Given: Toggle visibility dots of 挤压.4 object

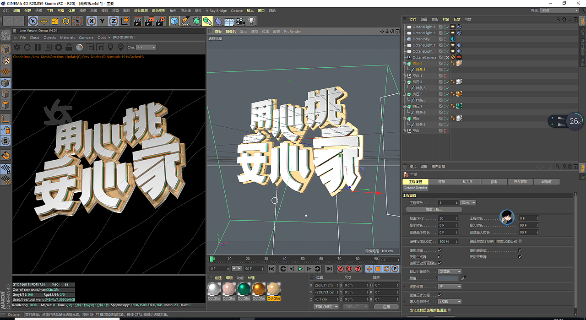Looking at the screenshot, I should coord(445,64).
